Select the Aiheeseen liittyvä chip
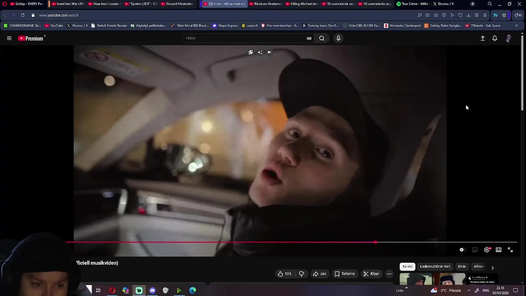 pos(479,266)
